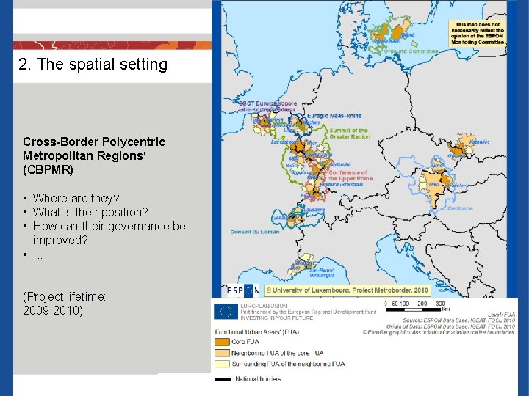529x396 pixels.
Task: Click the 'Oresund Committee' map label
Action: pyautogui.click(x=411, y=51)
